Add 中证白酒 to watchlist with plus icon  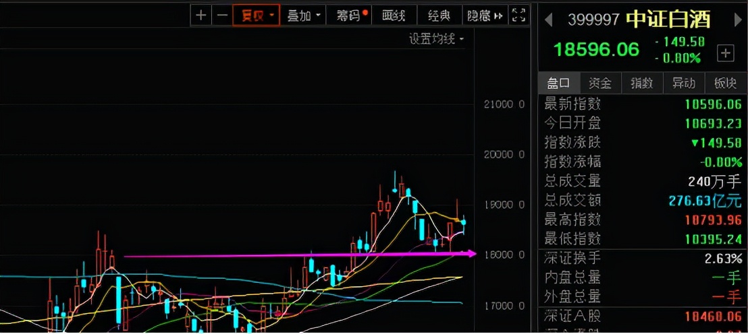pos(726,53)
